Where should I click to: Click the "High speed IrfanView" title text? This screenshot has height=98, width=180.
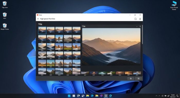coord(48,19)
